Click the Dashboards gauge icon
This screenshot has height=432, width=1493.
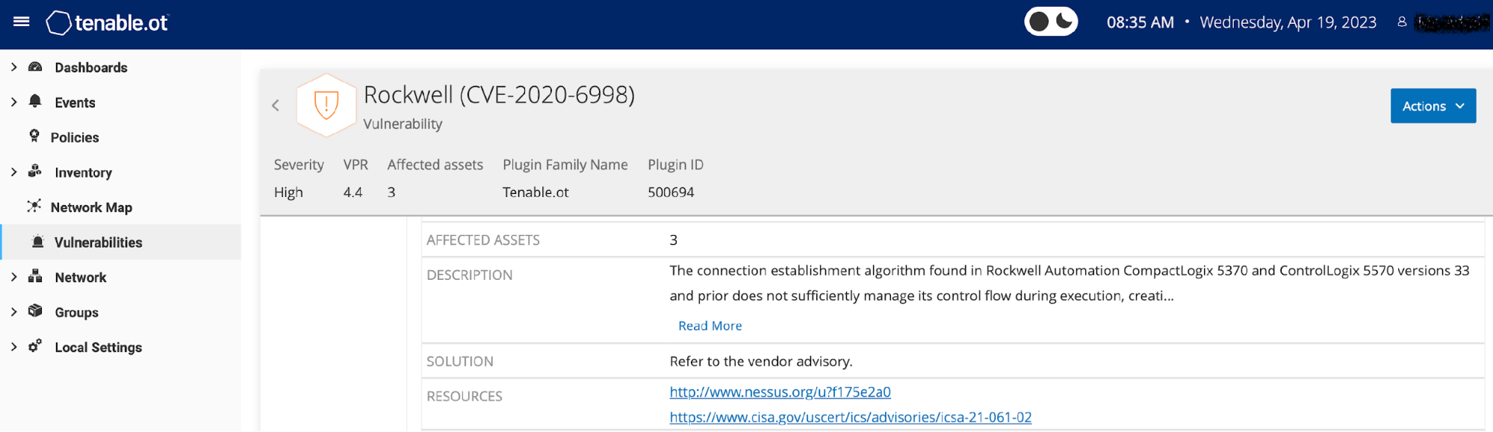point(35,67)
